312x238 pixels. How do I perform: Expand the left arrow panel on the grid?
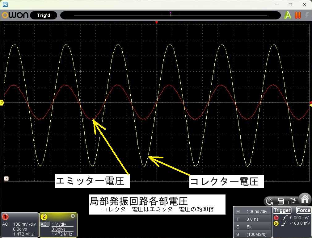point(6,178)
